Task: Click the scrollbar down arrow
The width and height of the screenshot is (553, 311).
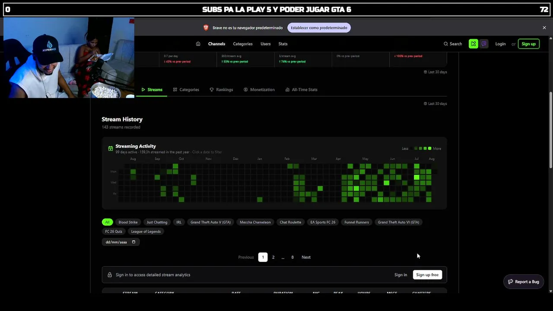Action: pos(550,291)
